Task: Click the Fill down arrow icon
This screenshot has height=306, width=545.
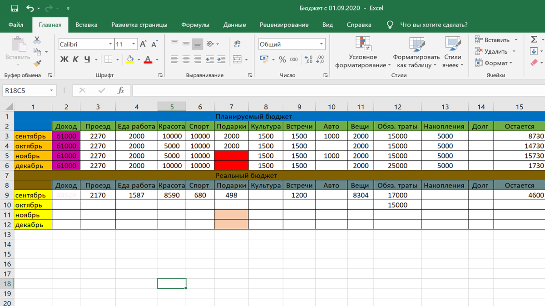Action: tap(534, 51)
